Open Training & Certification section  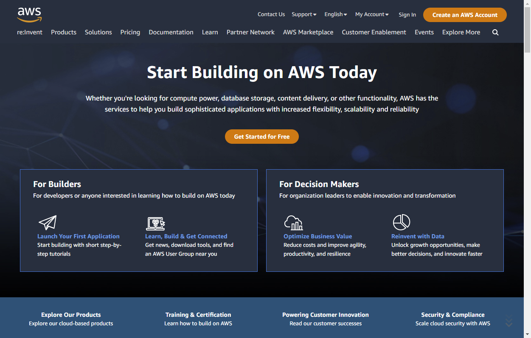[x=198, y=315]
